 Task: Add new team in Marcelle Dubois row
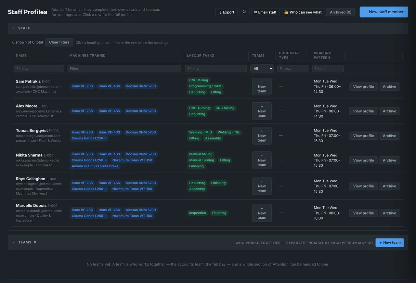(262, 213)
